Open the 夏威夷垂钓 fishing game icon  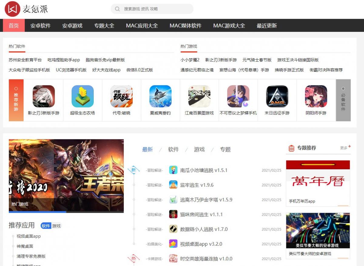click(160, 96)
